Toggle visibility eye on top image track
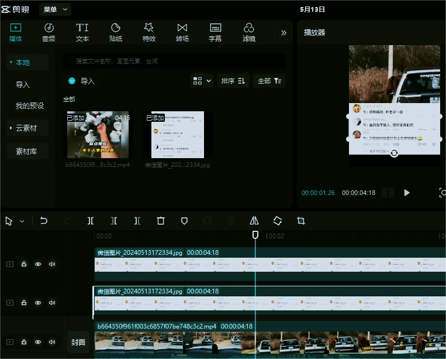 point(38,264)
